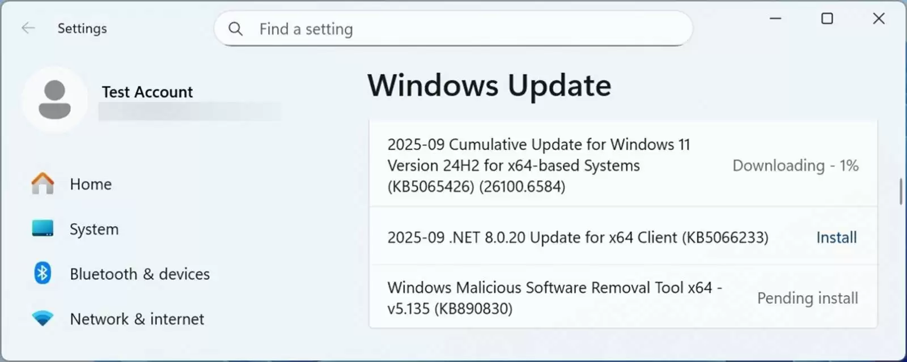Viewport: 907px width, 362px height.
Task: Click the Pending install status text
Action: click(x=807, y=297)
